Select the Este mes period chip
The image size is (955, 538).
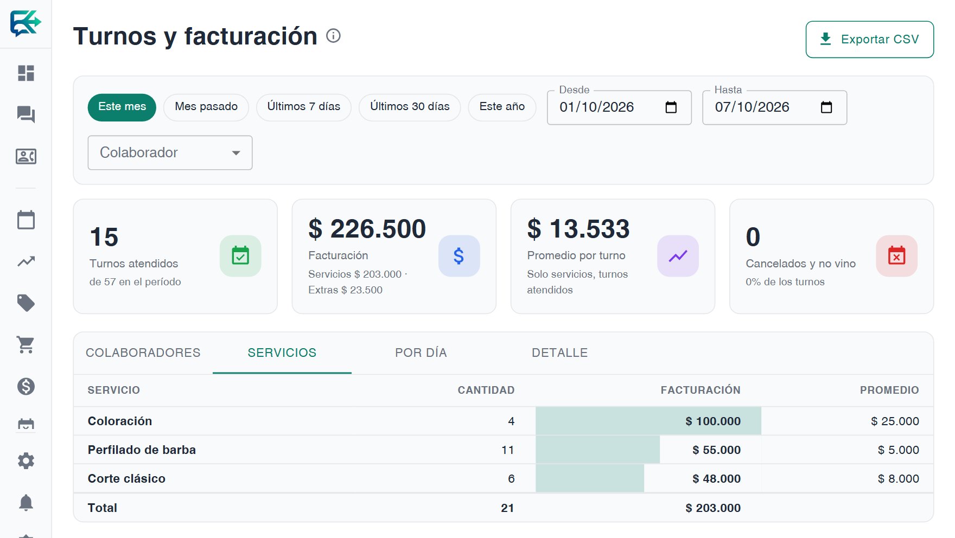point(122,107)
